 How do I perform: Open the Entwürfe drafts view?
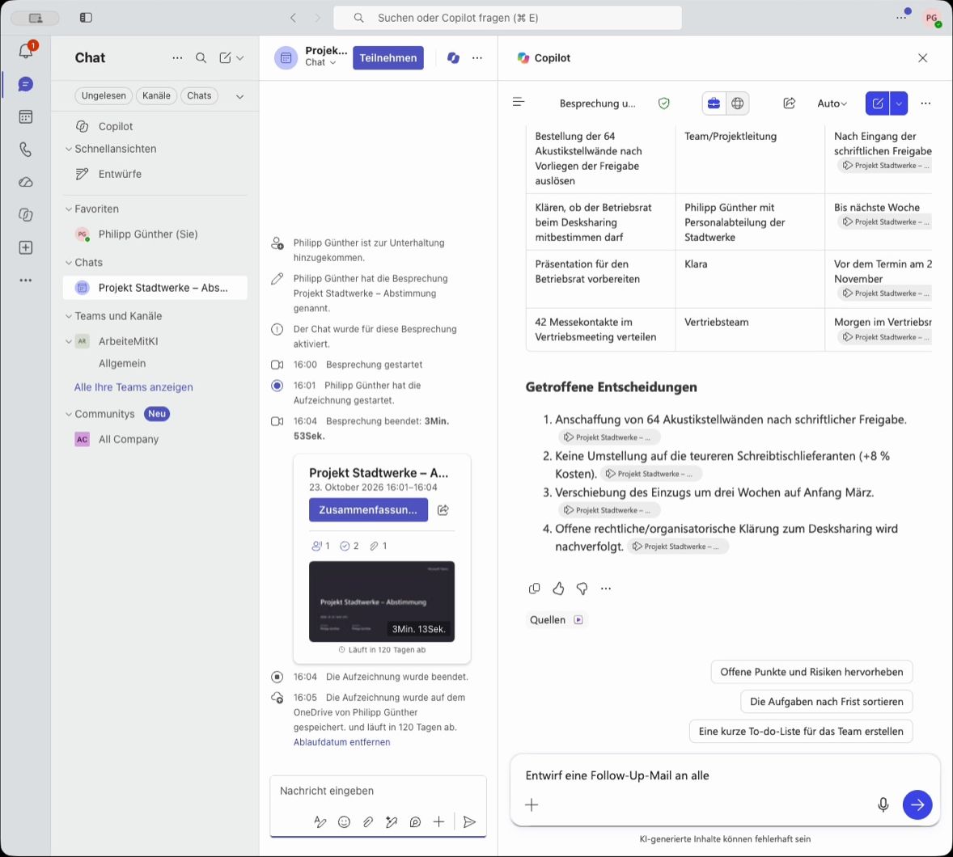[x=120, y=174]
